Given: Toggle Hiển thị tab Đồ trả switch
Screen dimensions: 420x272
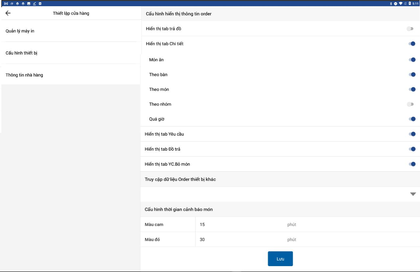Looking at the screenshot, I should [x=412, y=149].
